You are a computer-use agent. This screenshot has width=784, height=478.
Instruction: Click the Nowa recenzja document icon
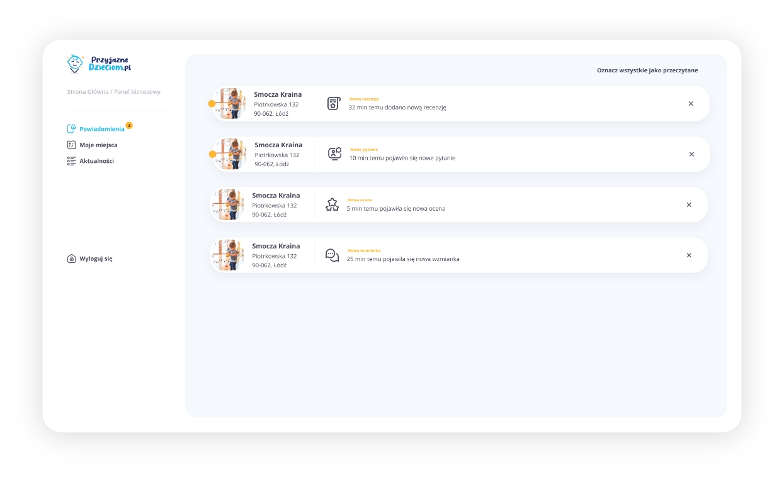pos(334,104)
